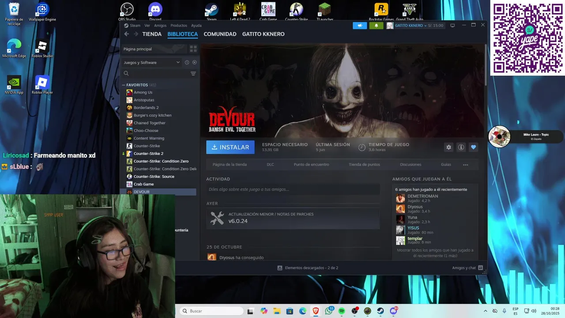The height and width of the screenshot is (318, 565).
Task: Click the volume icon in system tray
Action: [x=533, y=311]
